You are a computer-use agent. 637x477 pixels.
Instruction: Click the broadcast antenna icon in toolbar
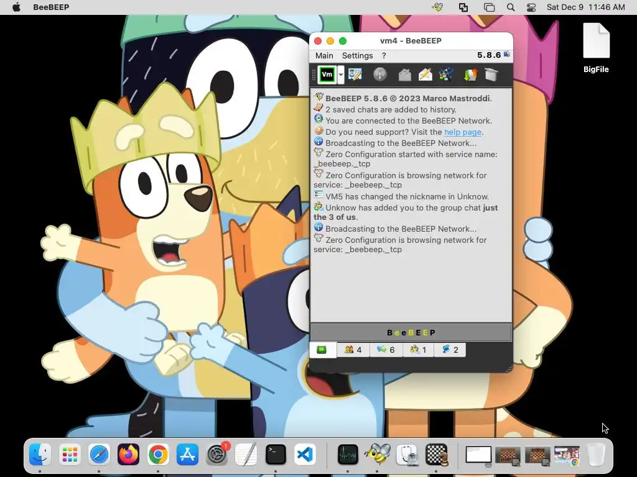click(x=380, y=75)
